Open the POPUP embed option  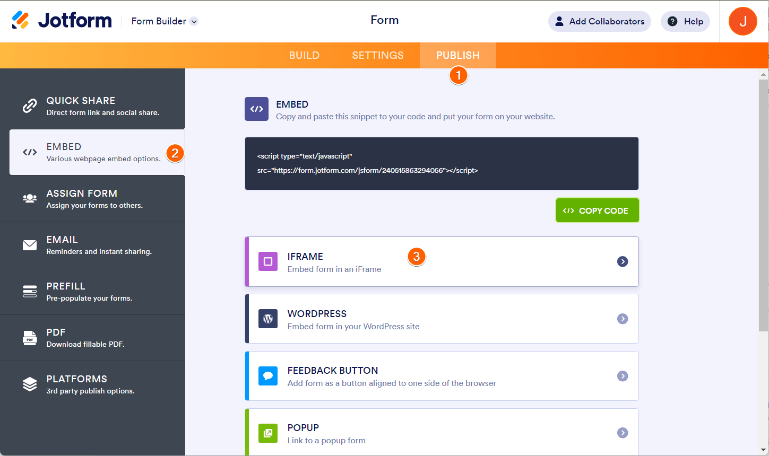pos(442,432)
